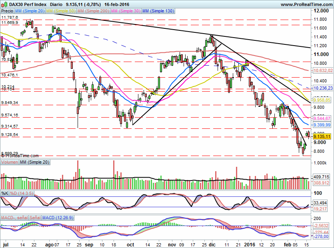The width and height of the screenshot is (334, 248).
Task: Select the 9.544,67 magenta value tag
Action: [x=322, y=118]
